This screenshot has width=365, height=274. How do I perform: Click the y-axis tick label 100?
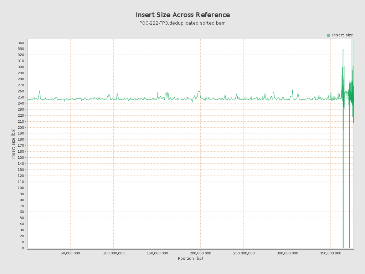[21, 188]
